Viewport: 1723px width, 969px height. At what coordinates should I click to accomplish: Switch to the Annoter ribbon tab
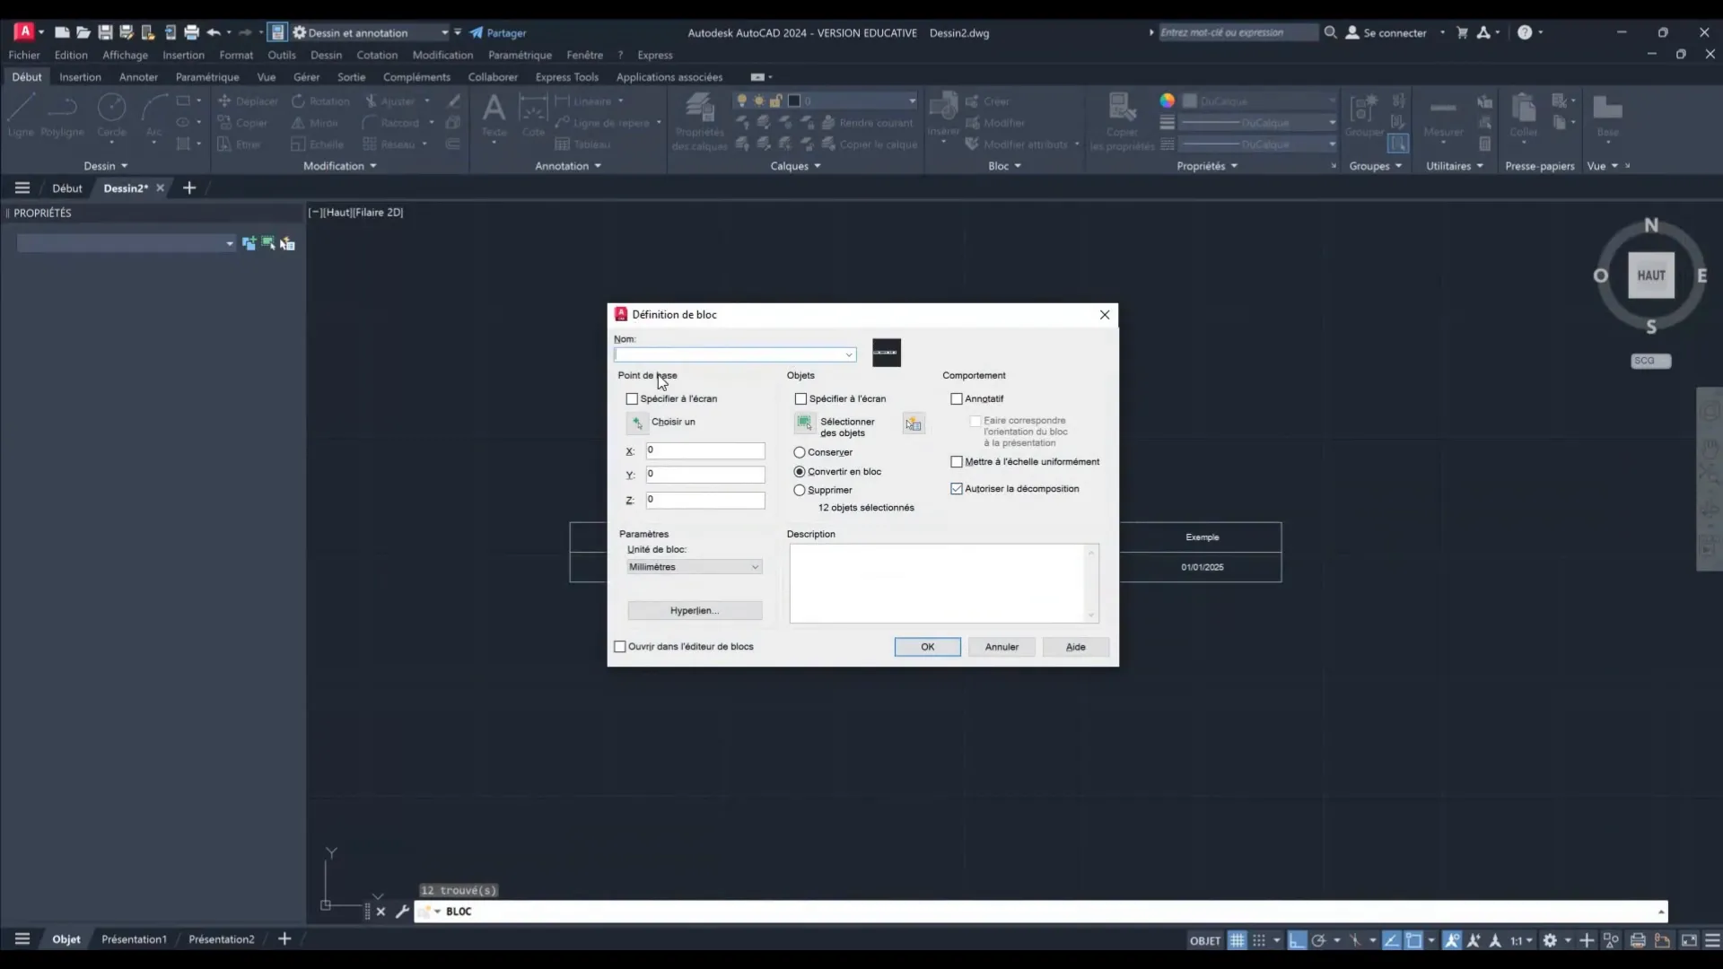pos(138,77)
